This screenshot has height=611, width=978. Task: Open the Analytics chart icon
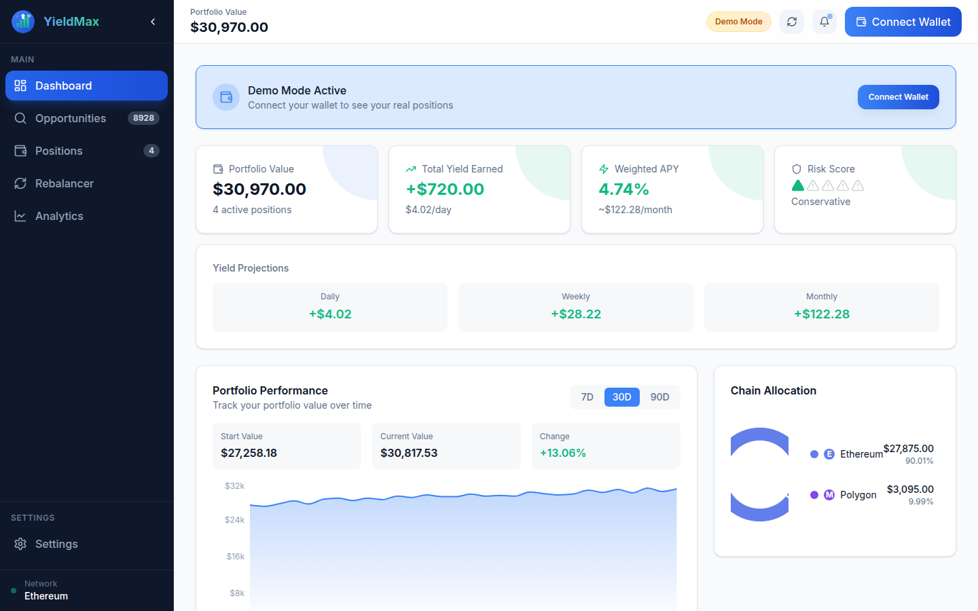pyautogui.click(x=20, y=216)
